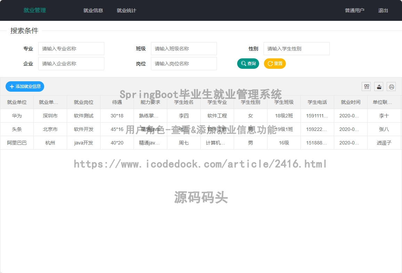Open the 就业信息 menu

(x=93, y=10)
